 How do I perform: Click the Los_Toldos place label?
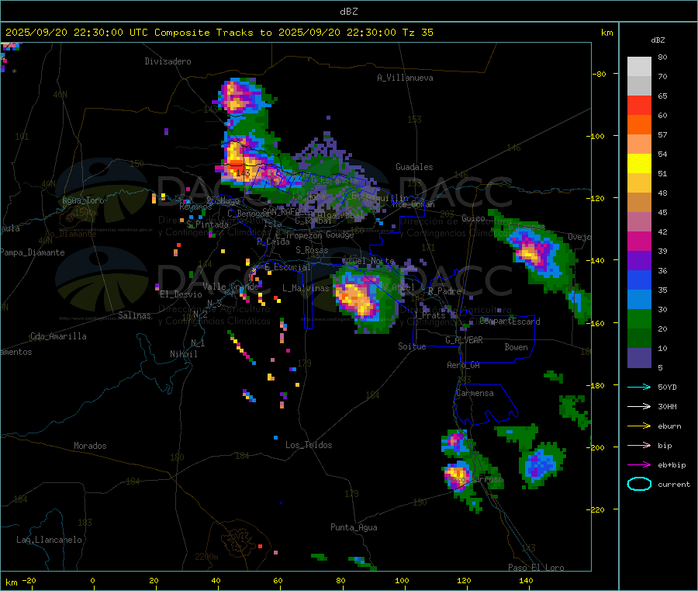(309, 445)
